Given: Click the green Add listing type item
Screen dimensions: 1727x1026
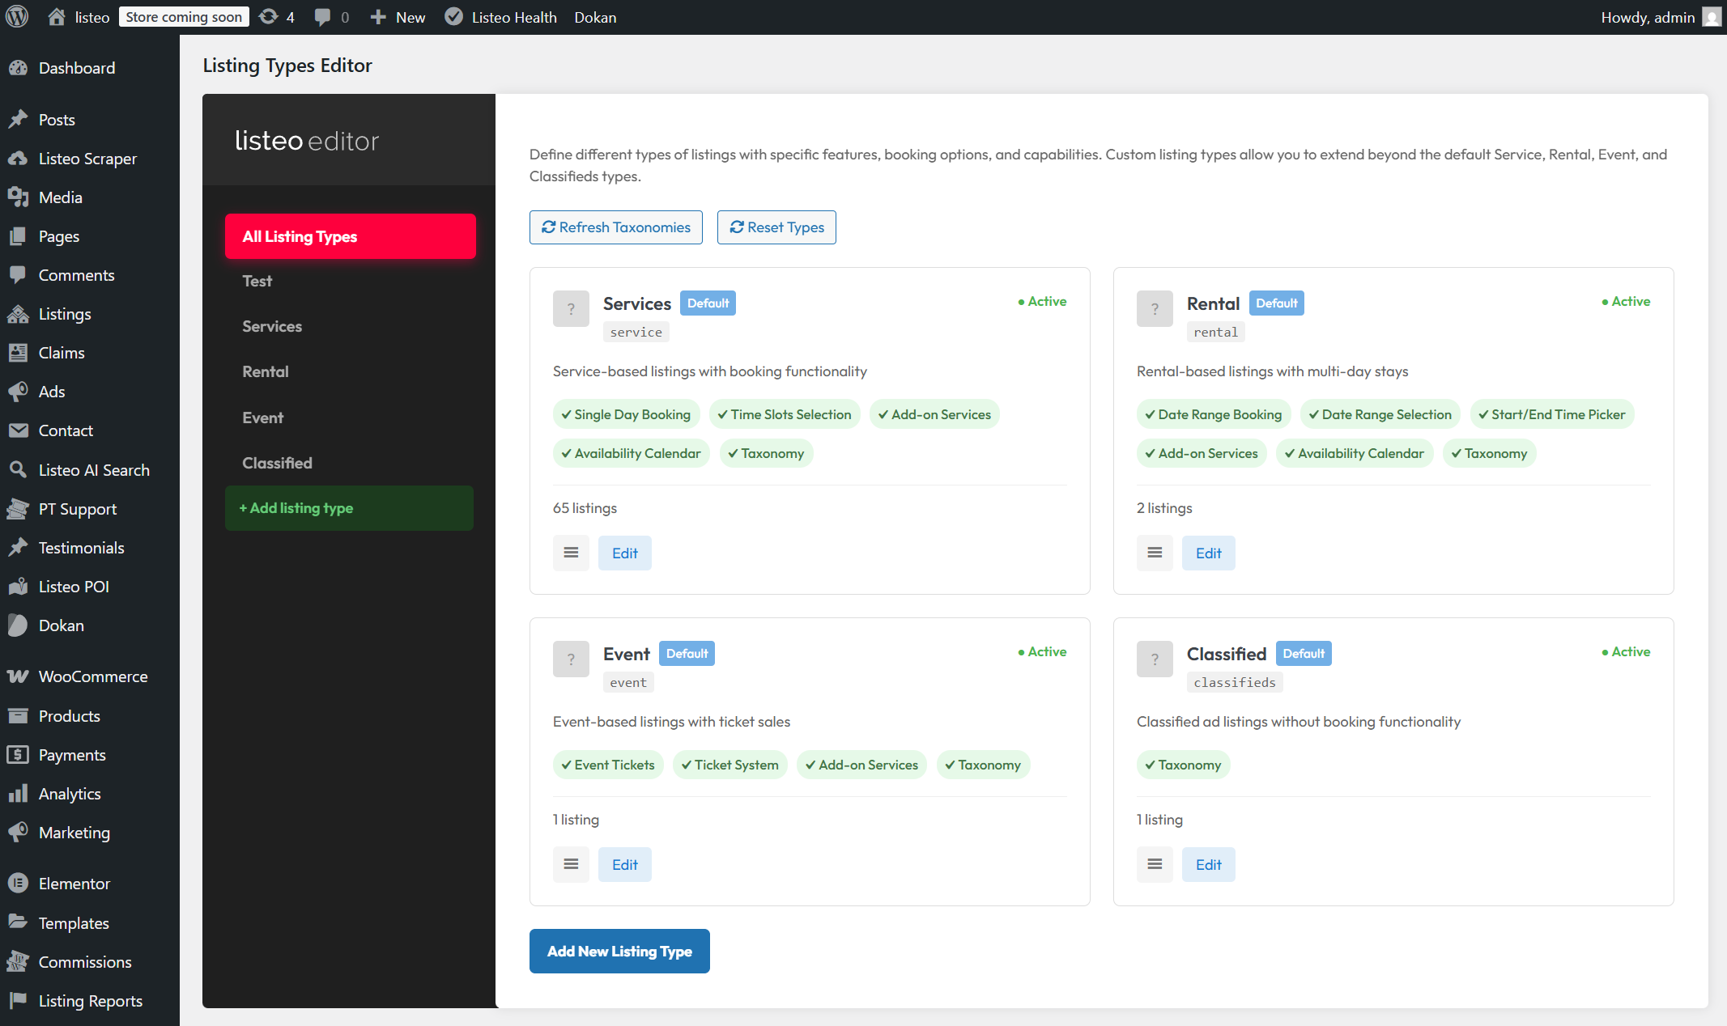Looking at the screenshot, I should (x=349, y=508).
